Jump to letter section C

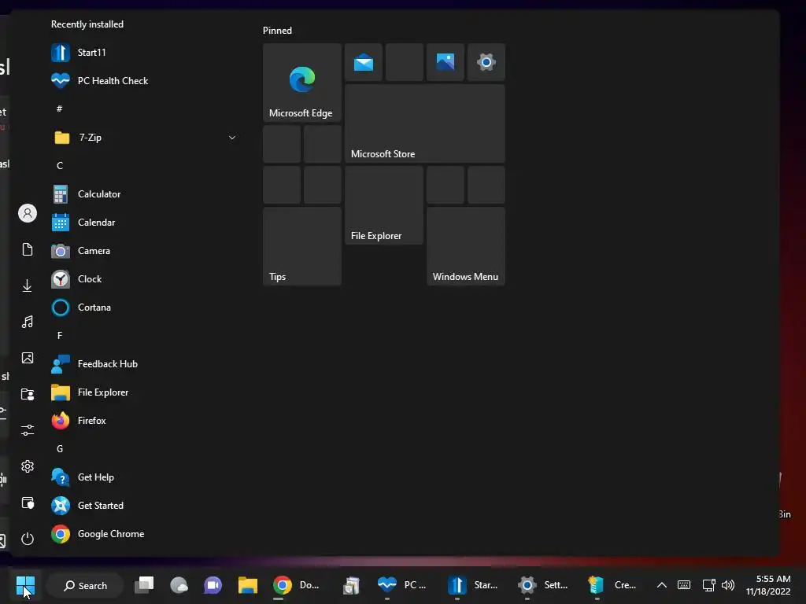[x=60, y=165]
